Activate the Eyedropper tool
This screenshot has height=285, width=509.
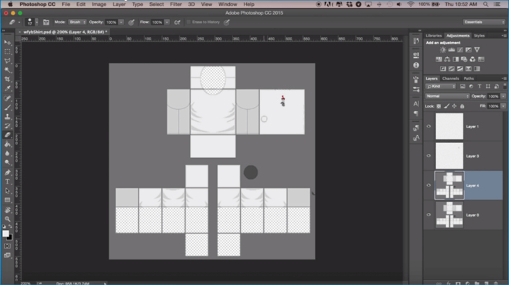coord(7,88)
